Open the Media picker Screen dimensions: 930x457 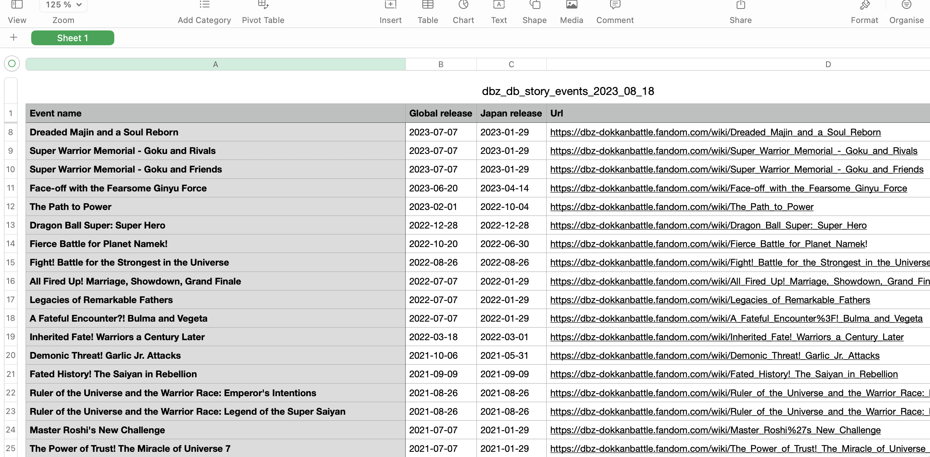click(x=572, y=4)
